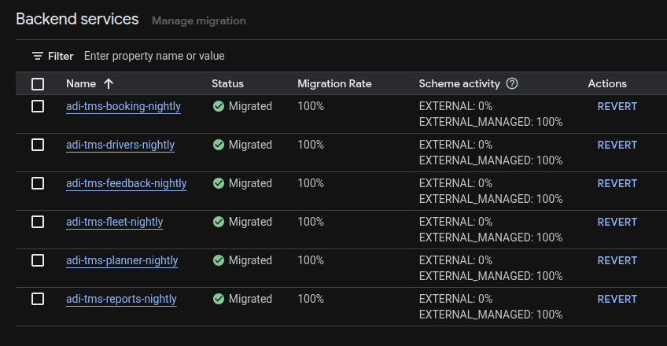
Task: Open the adi-tms-feedback-nightly service link
Action: (x=127, y=183)
